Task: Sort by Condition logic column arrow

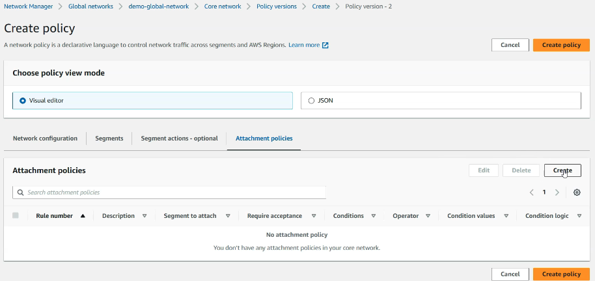Action: (x=579, y=216)
